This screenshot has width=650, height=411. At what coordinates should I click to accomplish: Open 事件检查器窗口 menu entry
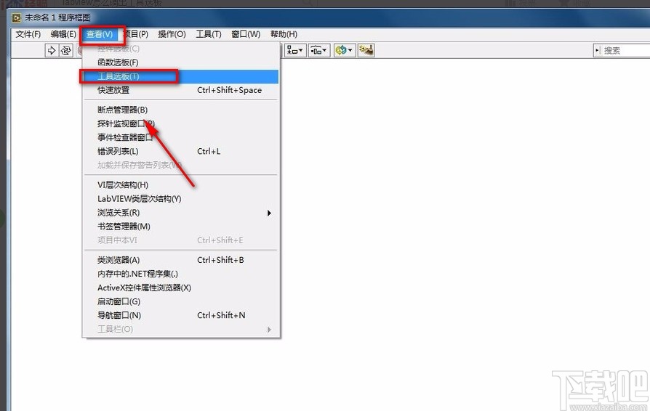pyautogui.click(x=181, y=137)
